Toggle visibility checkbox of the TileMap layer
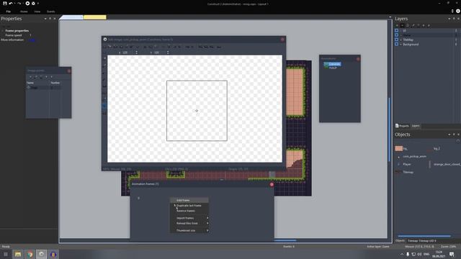This screenshot has height=259, width=461. pyautogui.click(x=396, y=40)
